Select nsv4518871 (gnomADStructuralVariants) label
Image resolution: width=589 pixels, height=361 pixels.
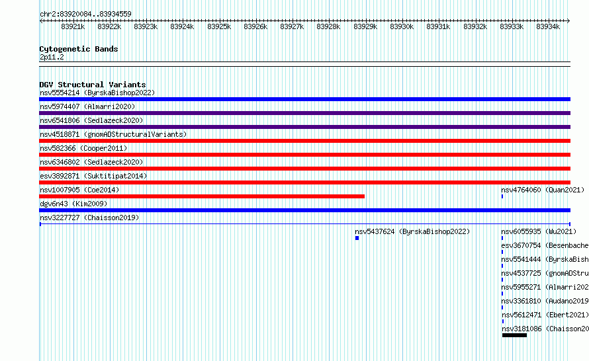(x=113, y=134)
